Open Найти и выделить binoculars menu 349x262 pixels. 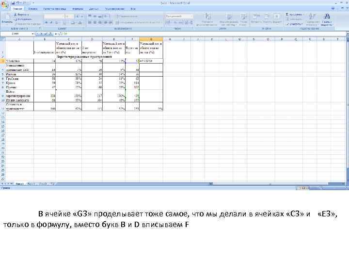pos(327,19)
